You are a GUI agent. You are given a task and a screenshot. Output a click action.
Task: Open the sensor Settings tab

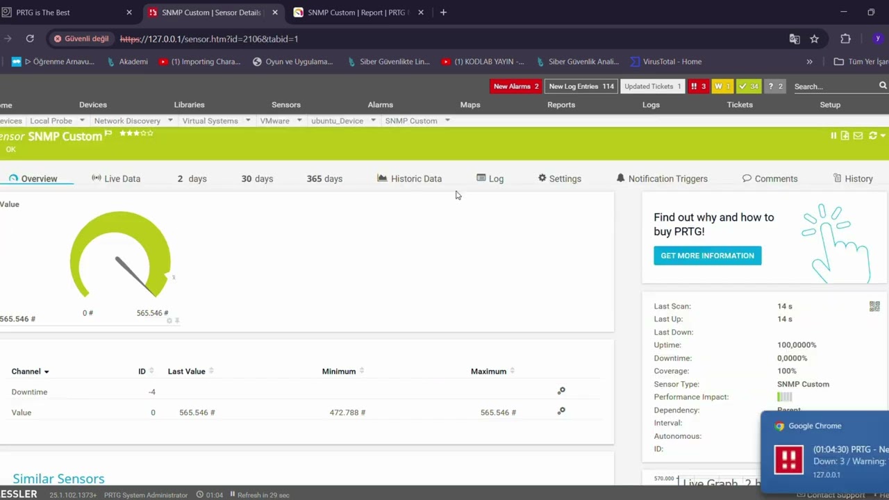(560, 178)
